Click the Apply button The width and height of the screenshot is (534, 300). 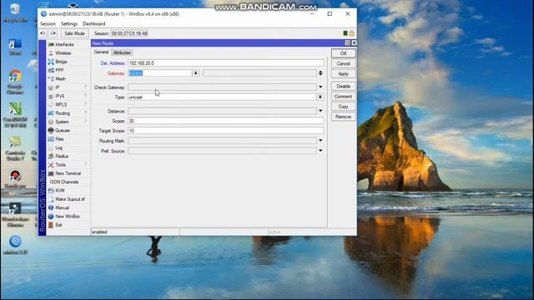(x=343, y=74)
